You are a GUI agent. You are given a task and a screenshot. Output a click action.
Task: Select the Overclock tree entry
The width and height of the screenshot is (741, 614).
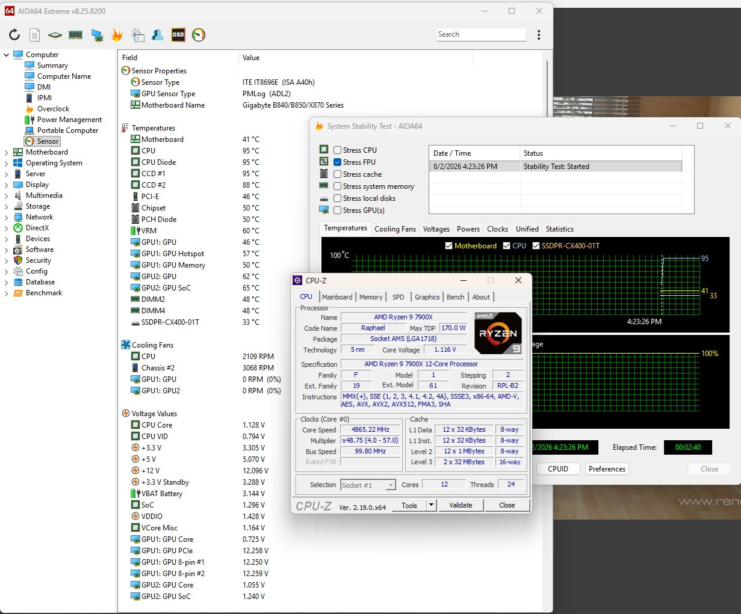point(53,109)
